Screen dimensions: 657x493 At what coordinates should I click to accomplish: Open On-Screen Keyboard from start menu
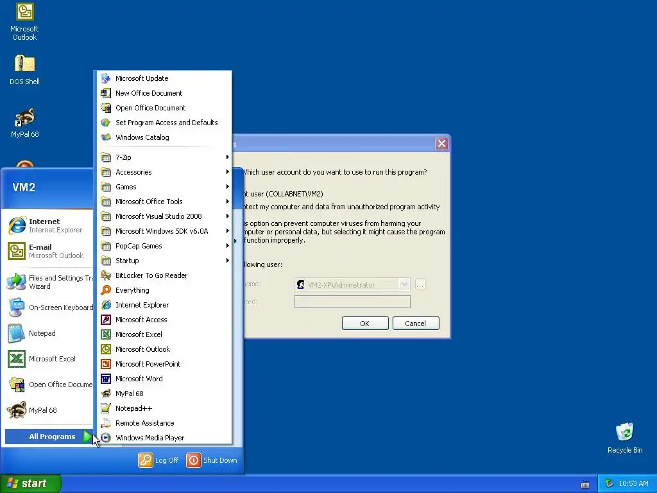(49, 307)
